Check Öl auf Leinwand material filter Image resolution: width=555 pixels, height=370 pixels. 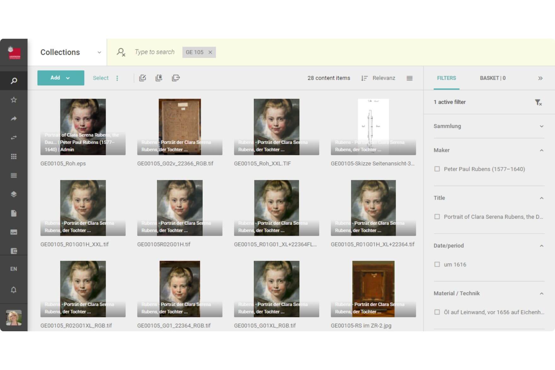point(437,312)
